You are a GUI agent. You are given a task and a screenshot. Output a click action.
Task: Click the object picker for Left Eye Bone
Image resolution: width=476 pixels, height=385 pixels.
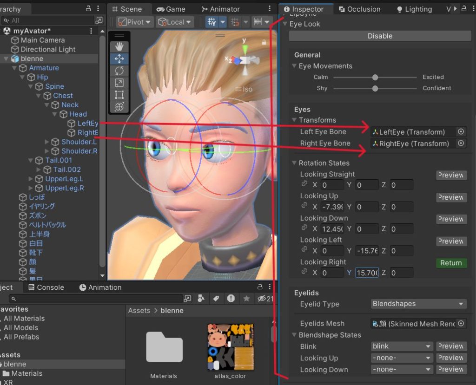(x=461, y=132)
